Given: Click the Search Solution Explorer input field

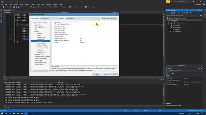Looking at the screenshot, I should click(x=183, y=16).
